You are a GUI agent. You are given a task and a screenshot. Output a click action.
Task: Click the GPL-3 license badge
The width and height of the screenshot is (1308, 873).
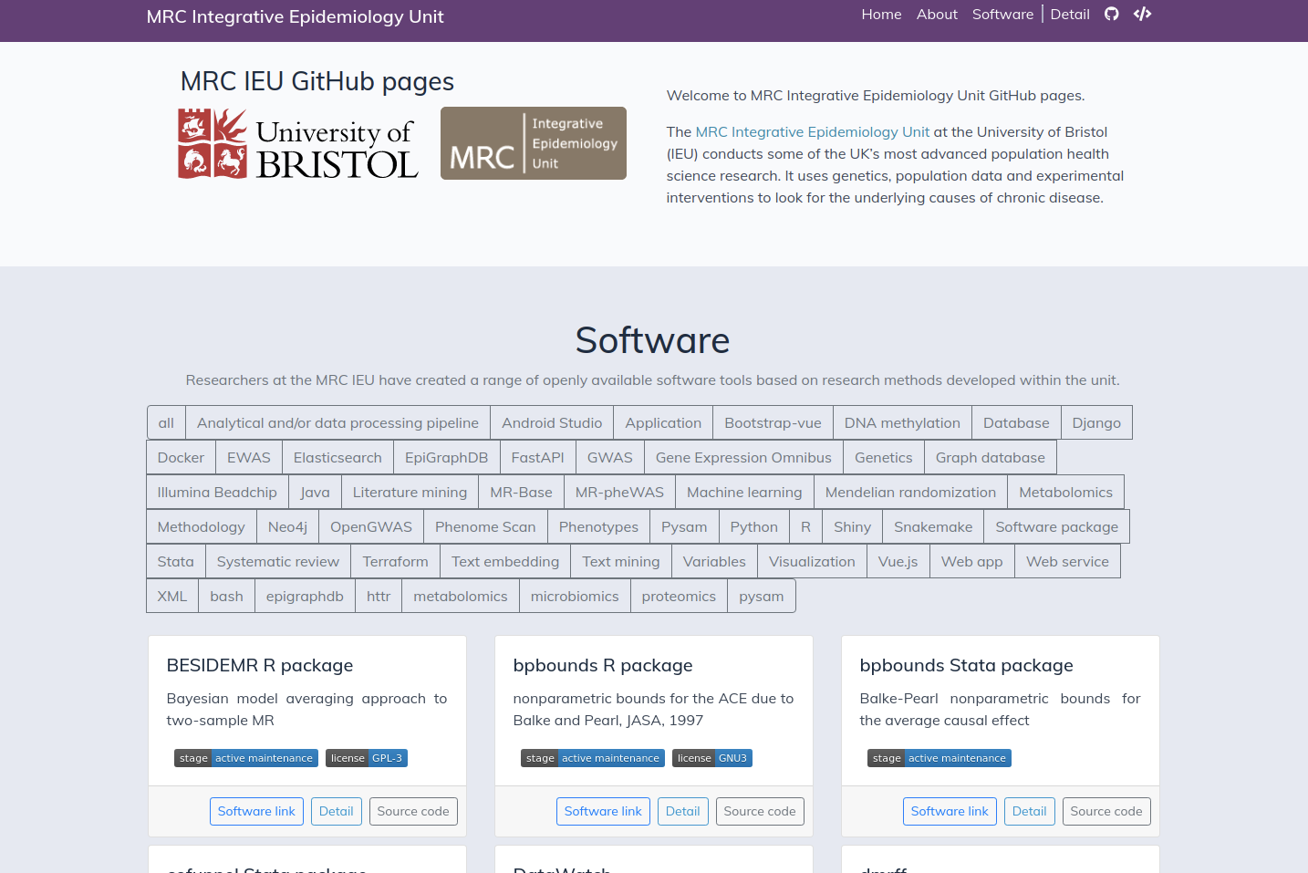(367, 758)
